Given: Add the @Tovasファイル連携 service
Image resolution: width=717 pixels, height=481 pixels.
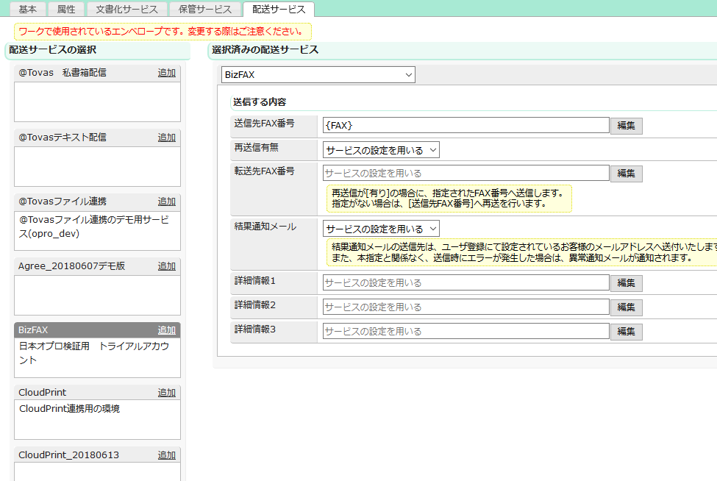Looking at the screenshot, I should point(166,202).
